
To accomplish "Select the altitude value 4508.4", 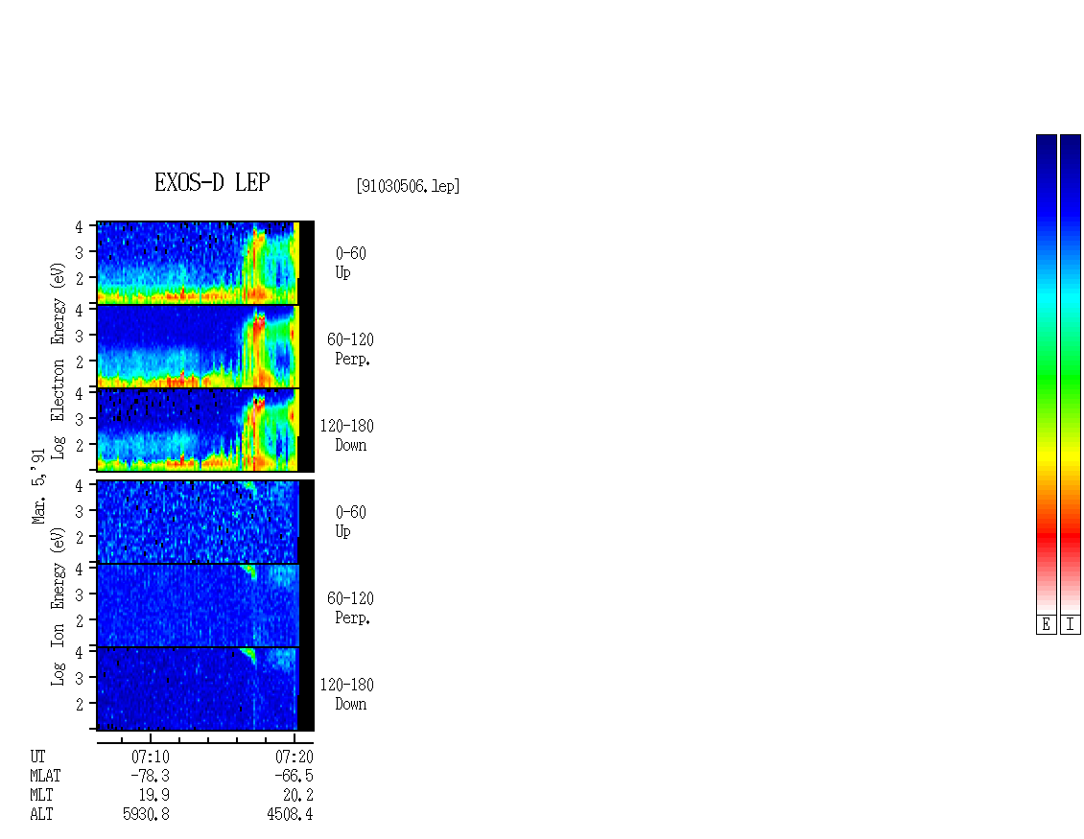I will (291, 815).
